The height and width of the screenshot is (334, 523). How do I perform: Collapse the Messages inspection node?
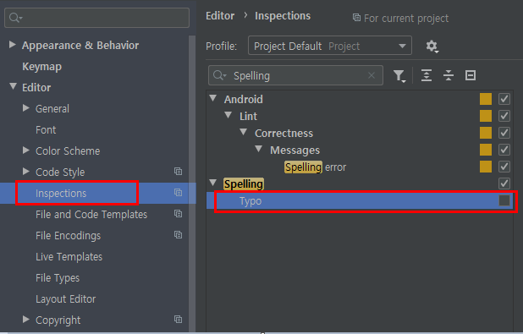pyautogui.click(x=259, y=149)
